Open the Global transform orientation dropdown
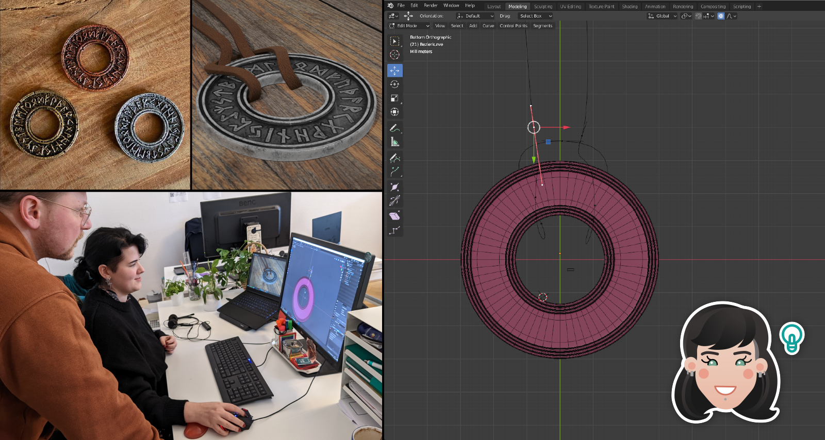 pos(663,16)
